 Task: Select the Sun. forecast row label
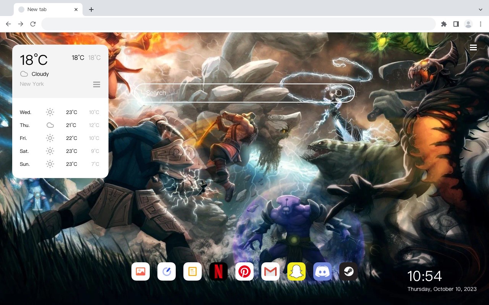coord(25,164)
